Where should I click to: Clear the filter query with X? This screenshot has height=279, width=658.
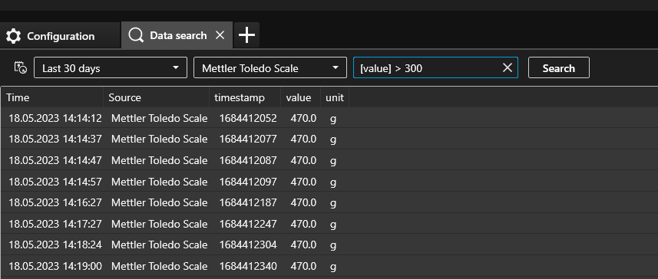point(508,67)
